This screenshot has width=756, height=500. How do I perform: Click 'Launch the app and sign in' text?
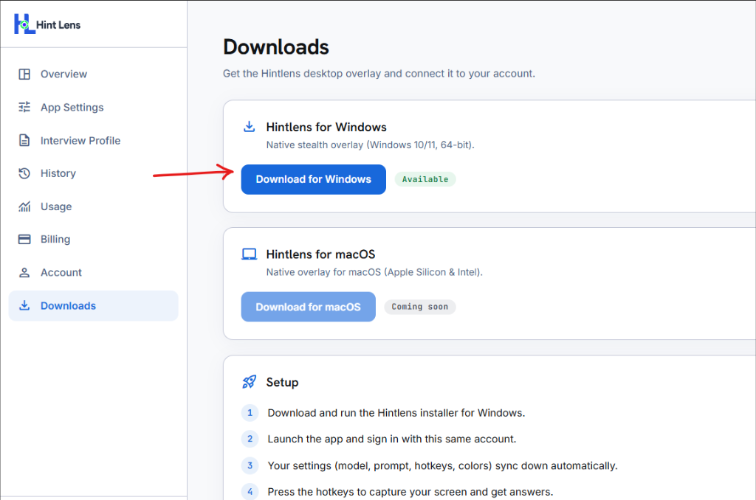[x=392, y=439]
